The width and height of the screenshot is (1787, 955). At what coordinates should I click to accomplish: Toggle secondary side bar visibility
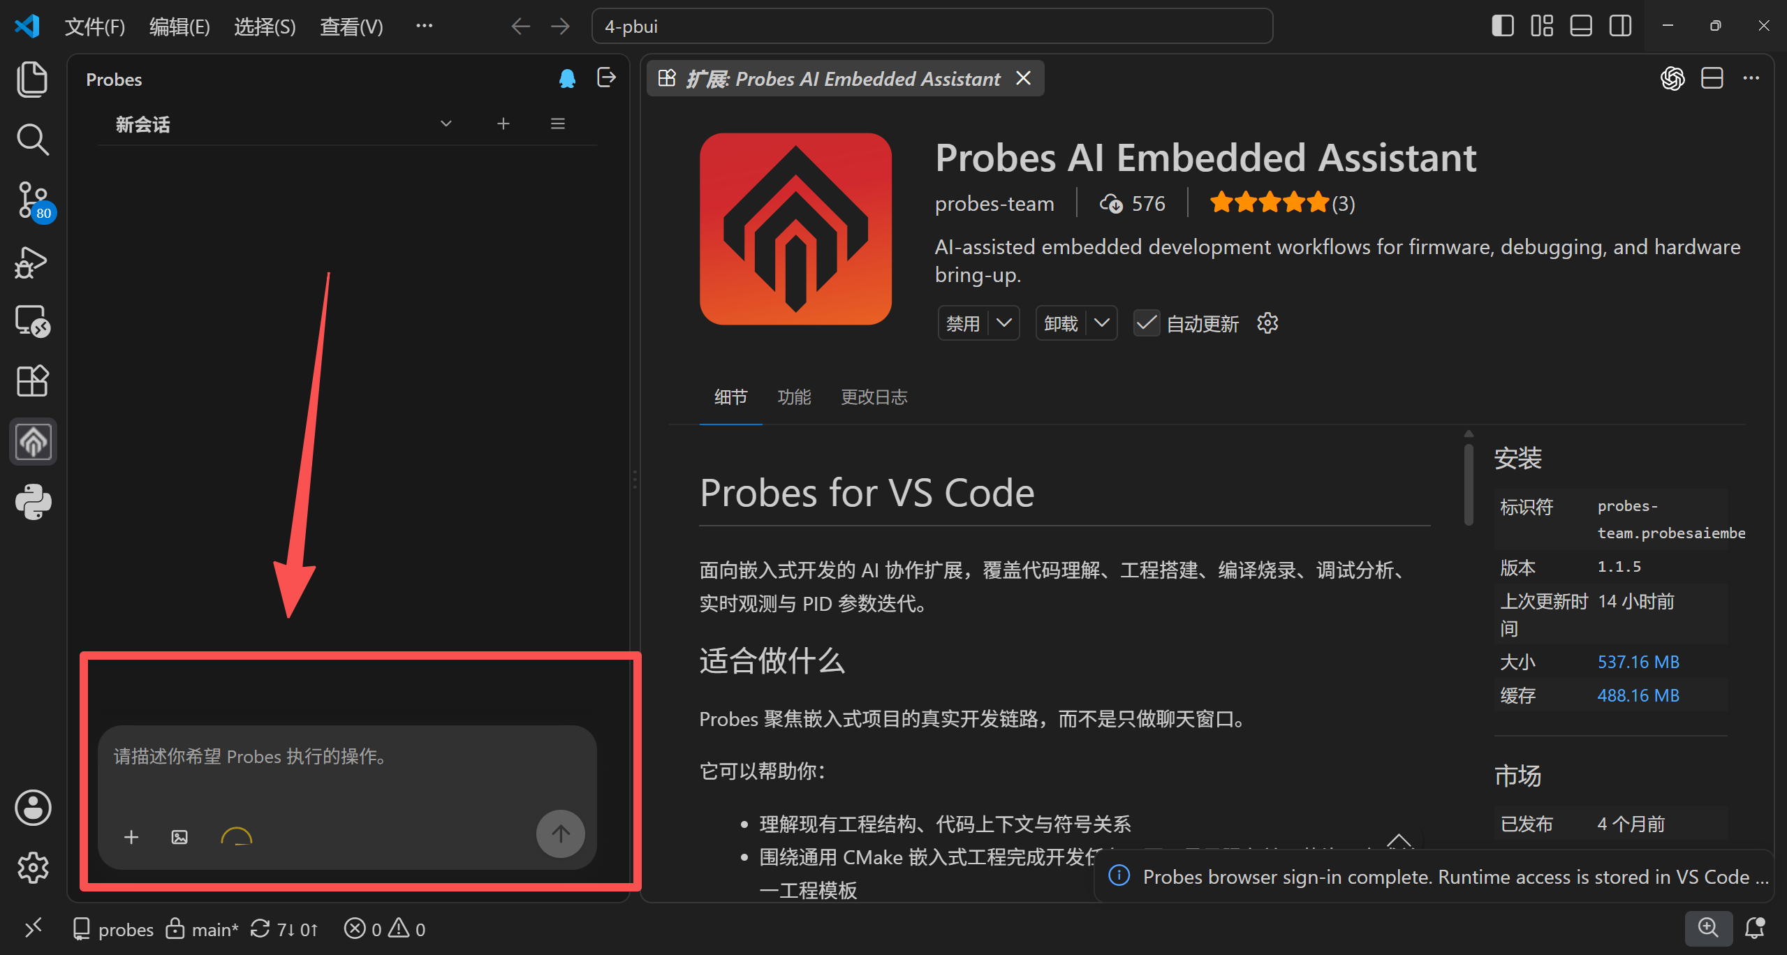coord(1620,26)
